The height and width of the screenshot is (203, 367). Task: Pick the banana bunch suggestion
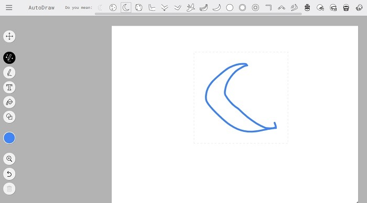(203, 8)
